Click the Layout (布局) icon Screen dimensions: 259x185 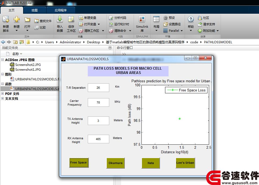point(156,19)
